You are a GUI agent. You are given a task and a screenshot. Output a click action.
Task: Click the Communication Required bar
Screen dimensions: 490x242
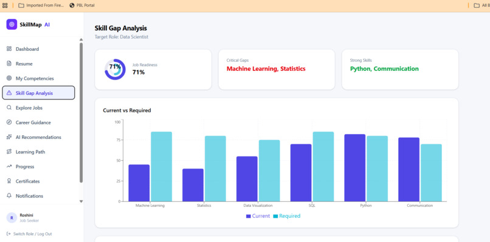pyautogui.click(x=431, y=172)
